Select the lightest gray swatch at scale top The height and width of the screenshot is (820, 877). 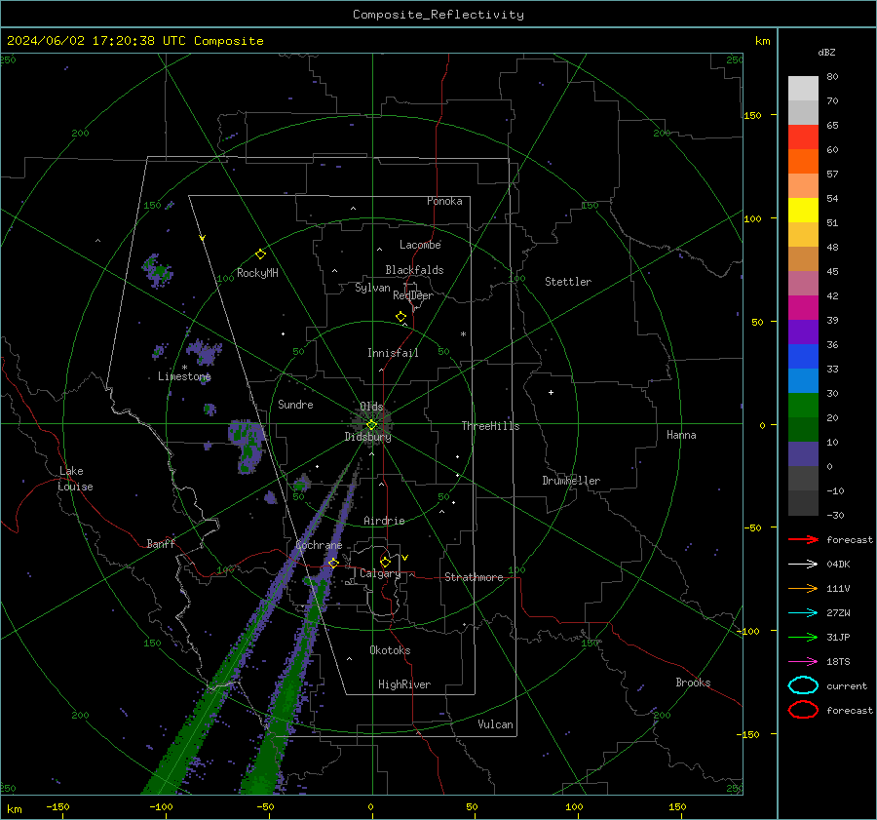point(803,89)
